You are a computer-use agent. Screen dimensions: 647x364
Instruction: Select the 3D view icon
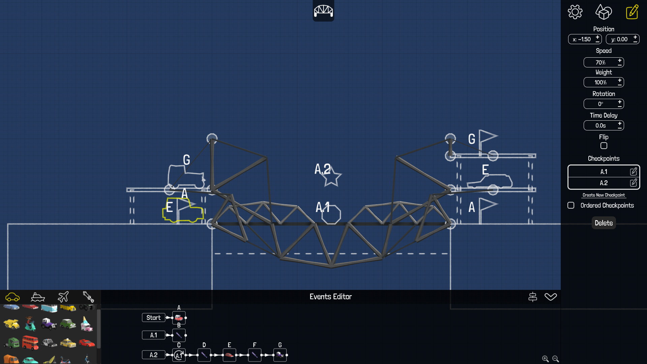pos(604,11)
